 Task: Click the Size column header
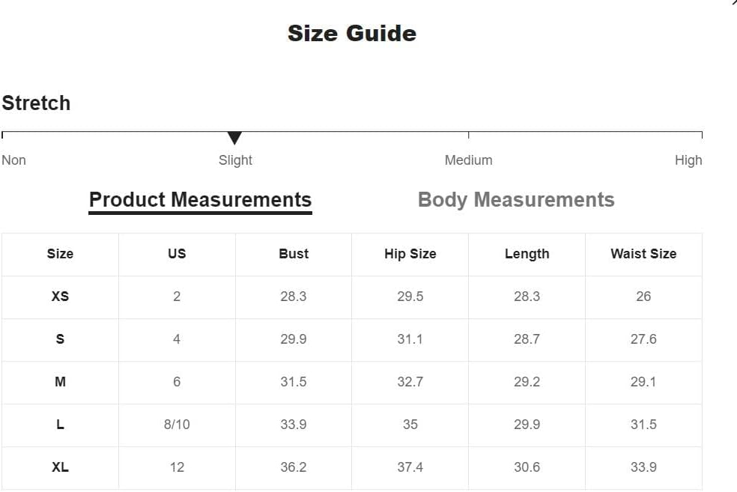pos(60,254)
